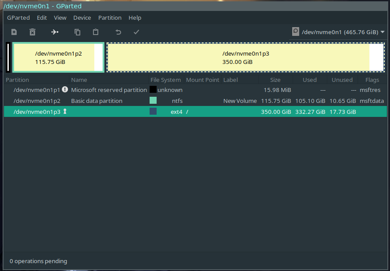Click the Resize/Move partition toolbar icon
The image size is (390, 271).
point(55,32)
